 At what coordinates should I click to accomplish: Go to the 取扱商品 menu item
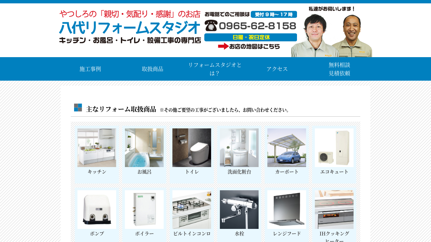(x=153, y=69)
